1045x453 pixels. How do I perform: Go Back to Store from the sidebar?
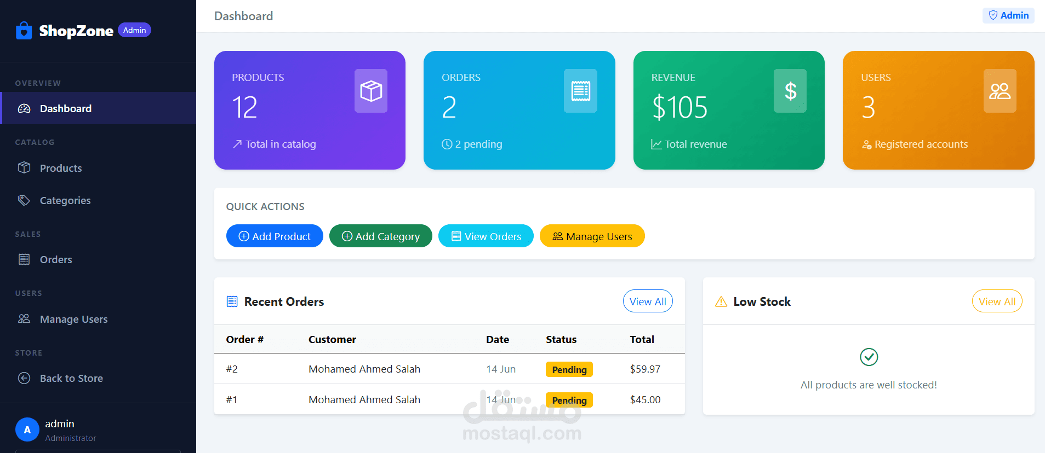pos(98,378)
